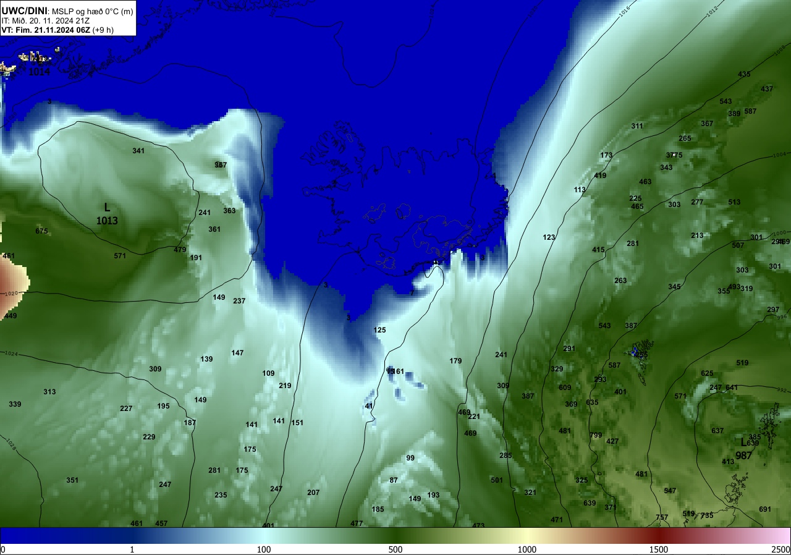
Task: Click the freezing level value 501
Action: (x=497, y=480)
